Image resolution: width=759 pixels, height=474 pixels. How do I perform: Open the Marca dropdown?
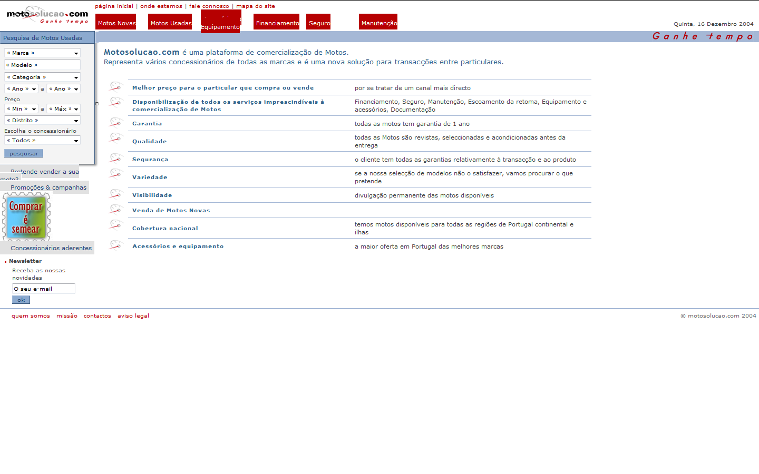coord(42,53)
